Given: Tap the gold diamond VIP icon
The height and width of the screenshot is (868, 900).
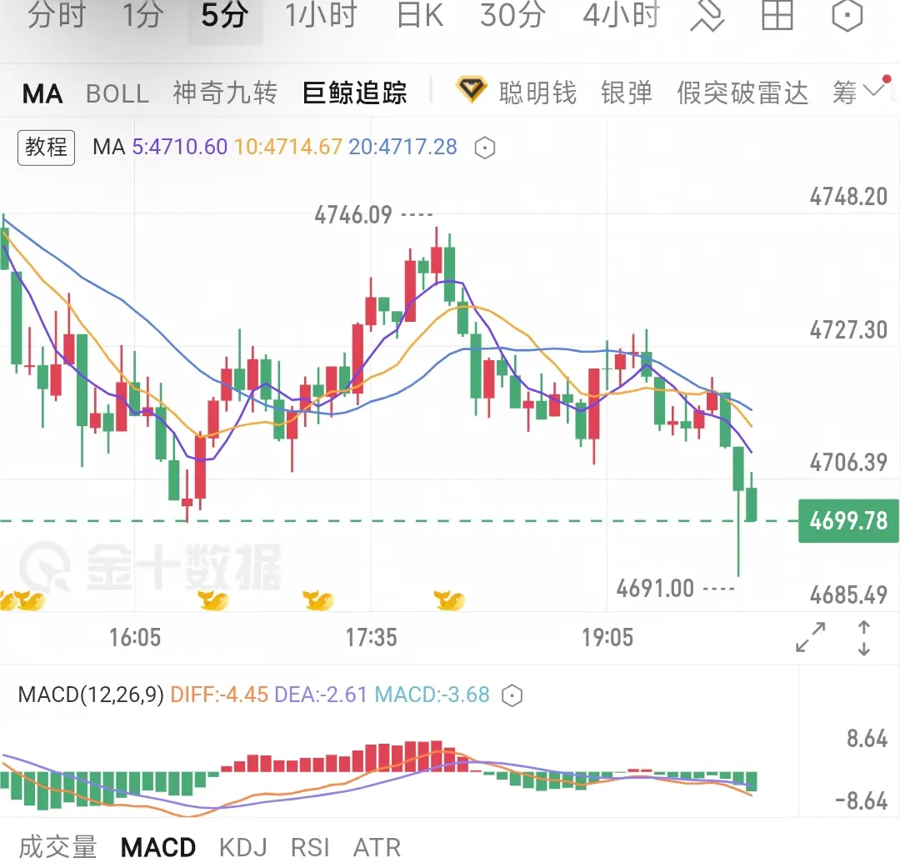Looking at the screenshot, I should [x=471, y=89].
